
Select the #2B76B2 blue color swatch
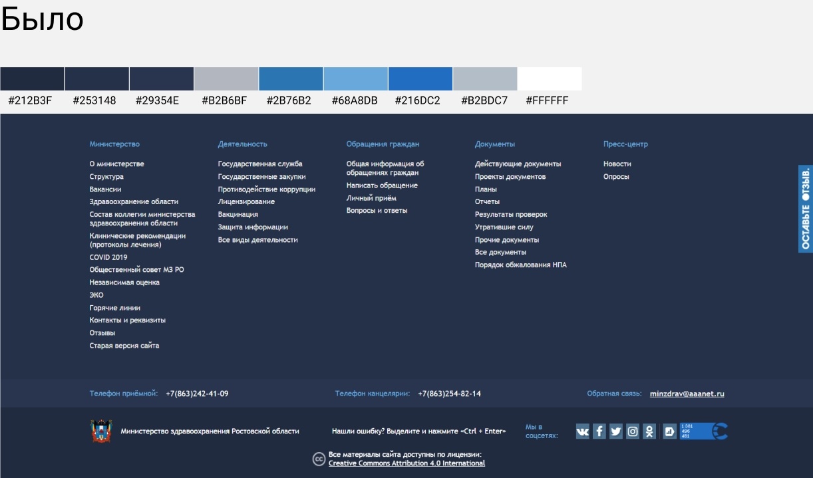pyautogui.click(x=291, y=78)
